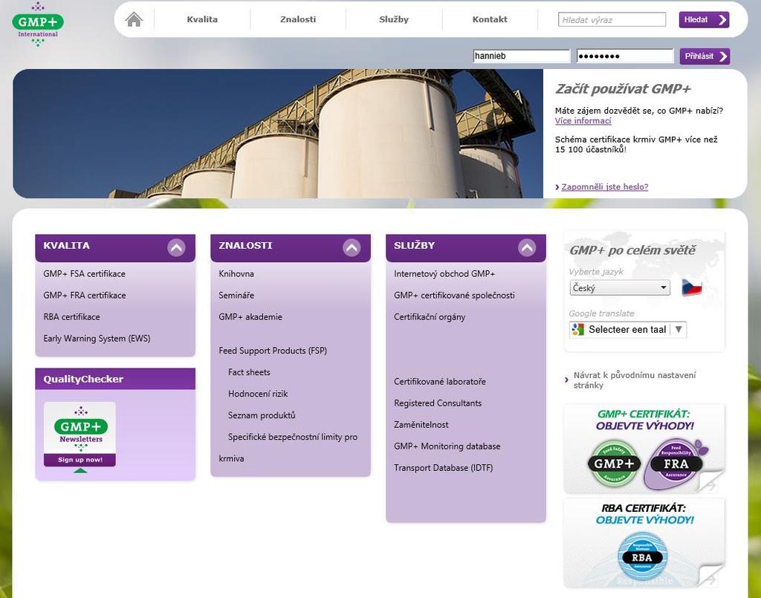The width and height of the screenshot is (761, 598).
Task: Click the Hledat search button
Action: [704, 20]
